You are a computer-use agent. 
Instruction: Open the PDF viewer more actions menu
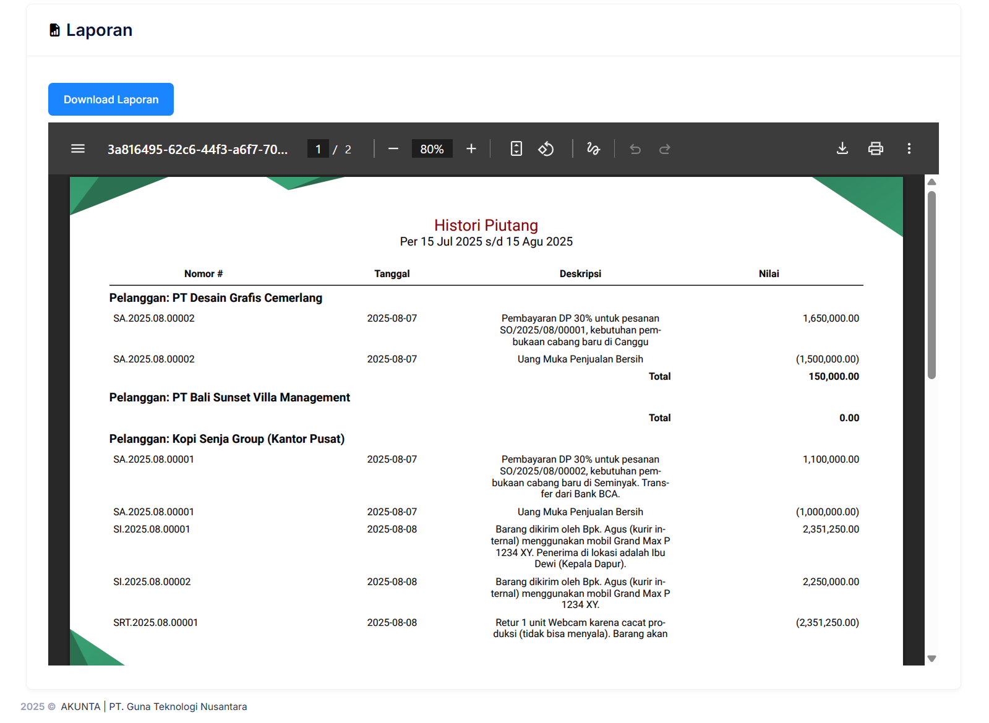pos(909,149)
